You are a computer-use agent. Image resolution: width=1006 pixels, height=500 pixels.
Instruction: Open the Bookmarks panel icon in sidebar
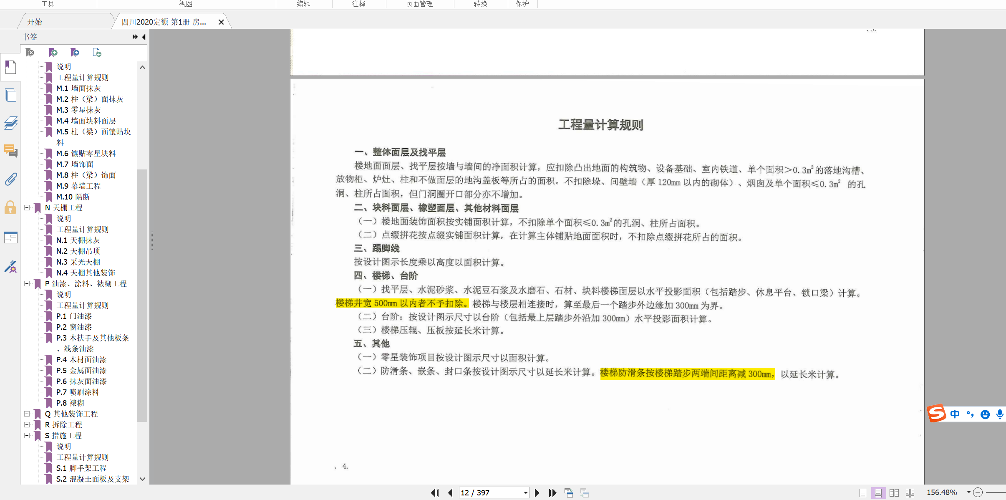tap(10, 67)
